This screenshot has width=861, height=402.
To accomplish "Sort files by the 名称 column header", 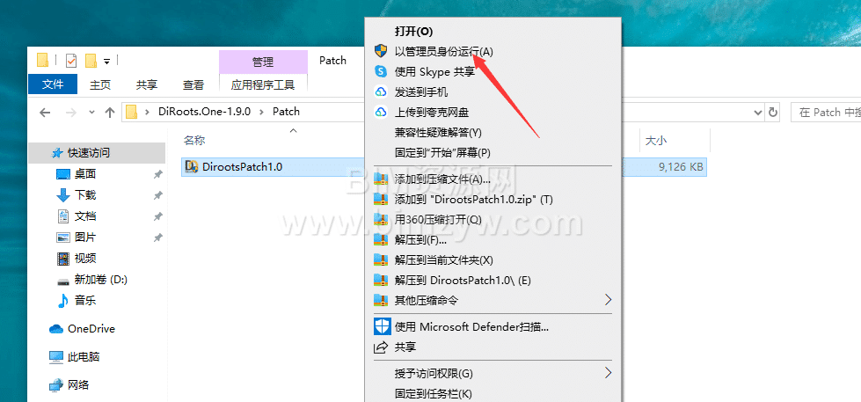I will 193,141.
